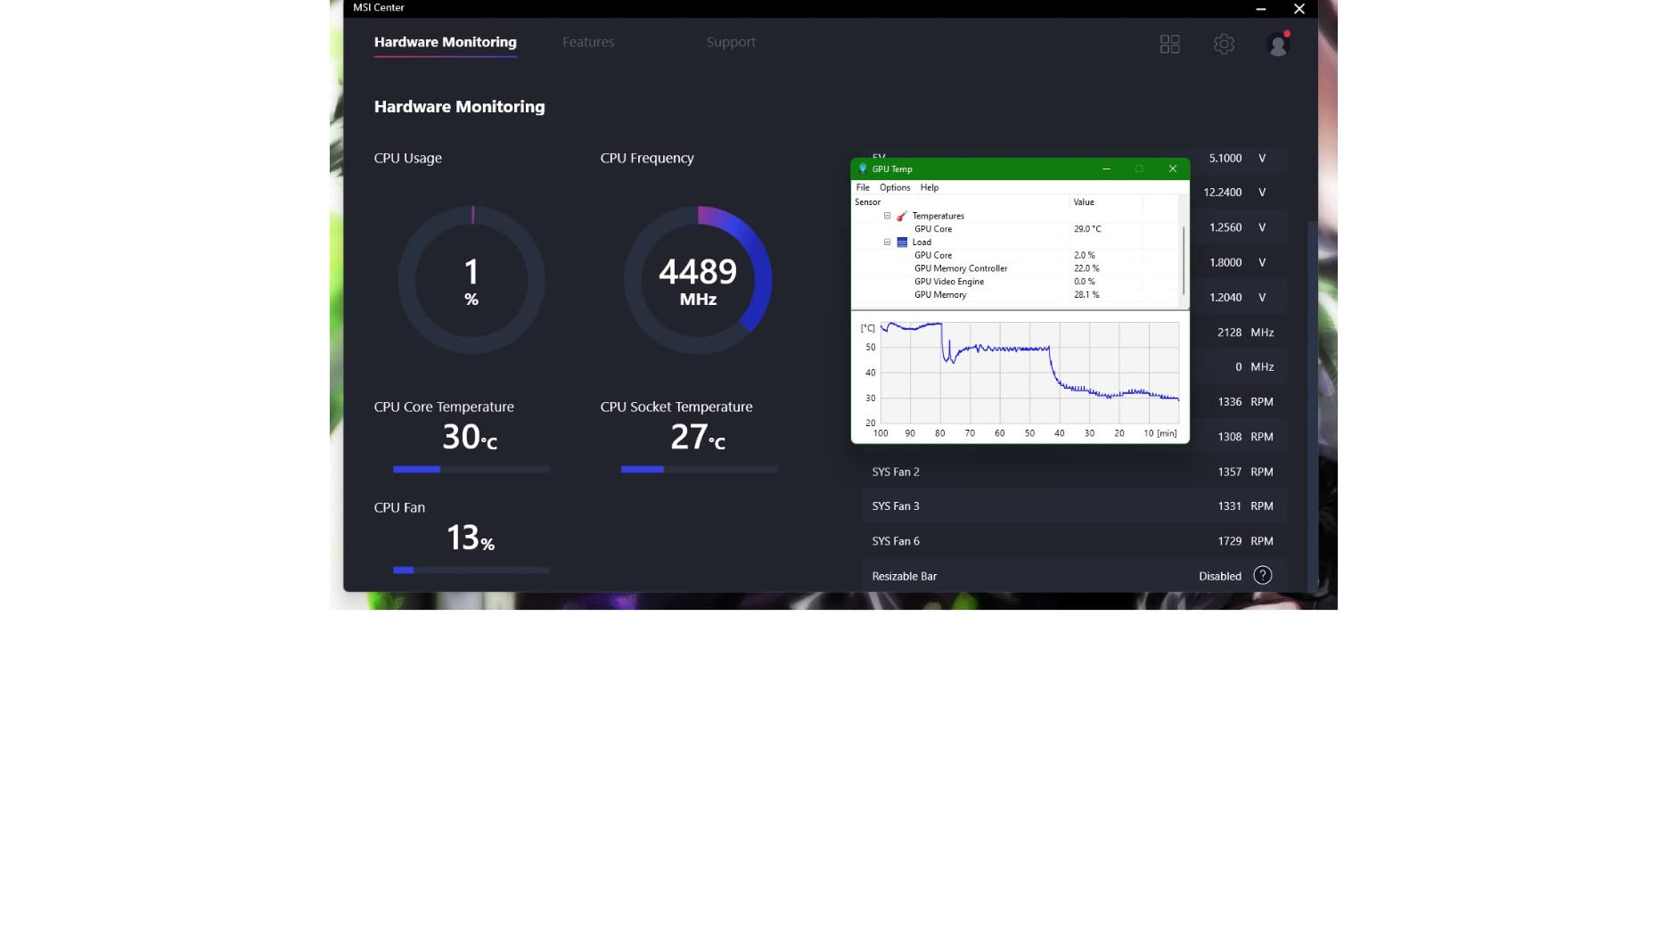This screenshot has width=1680, height=945.
Task: Switch to the Hardware Monitoring tab
Action: 445,42
